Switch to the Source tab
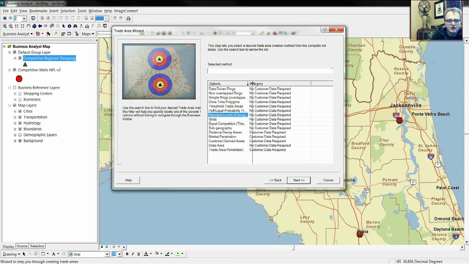This screenshot has height=264, width=469. 22,246
